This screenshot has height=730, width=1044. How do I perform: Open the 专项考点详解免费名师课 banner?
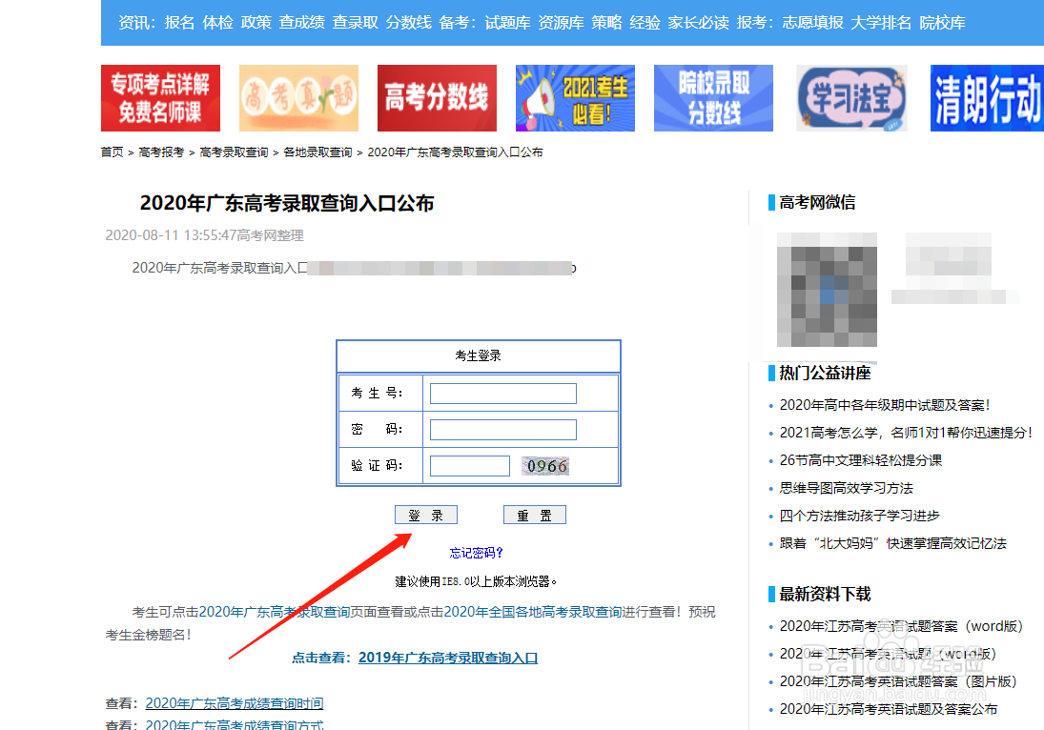pos(159,97)
